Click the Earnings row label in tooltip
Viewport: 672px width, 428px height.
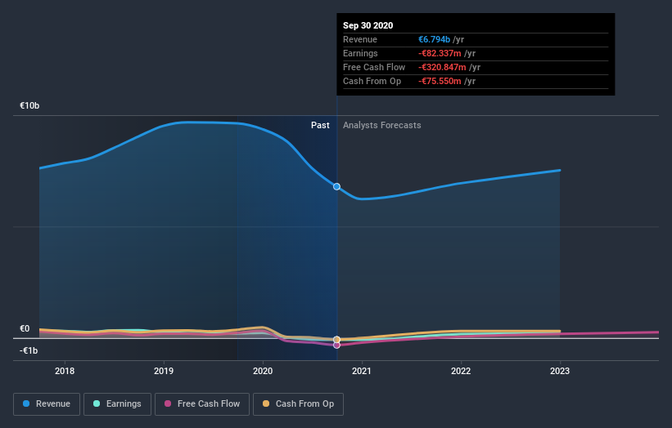[x=360, y=53]
